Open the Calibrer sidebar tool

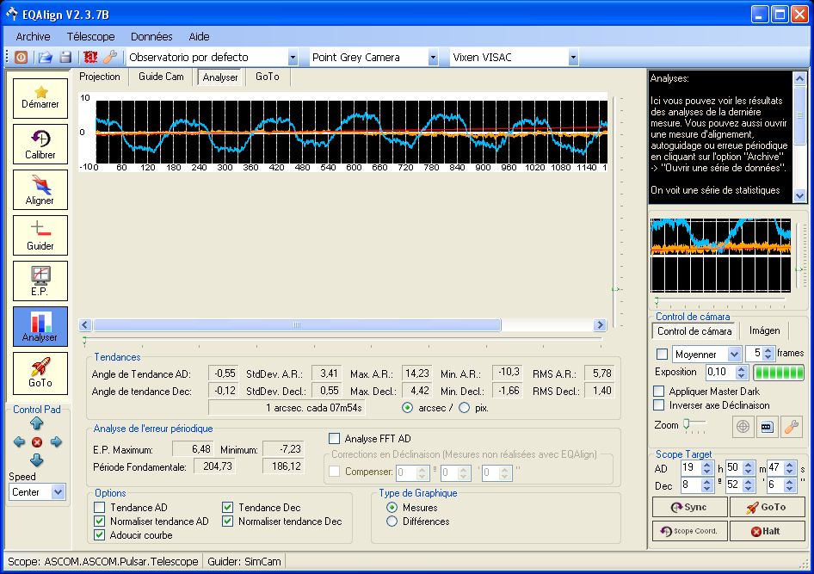(40, 144)
